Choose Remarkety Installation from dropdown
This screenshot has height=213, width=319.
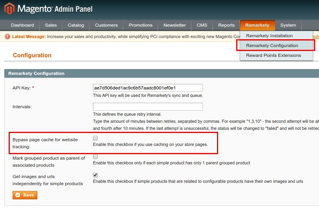click(276, 36)
